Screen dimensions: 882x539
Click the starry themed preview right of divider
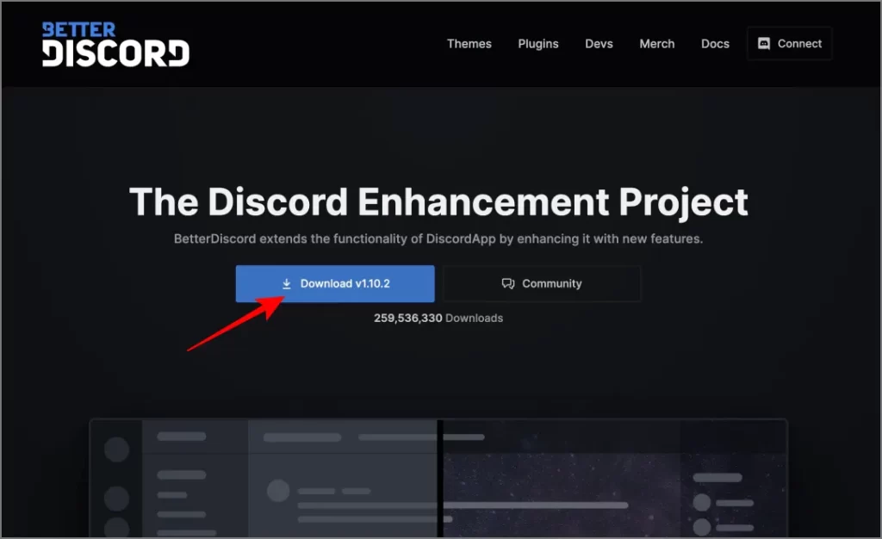click(x=560, y=482)
